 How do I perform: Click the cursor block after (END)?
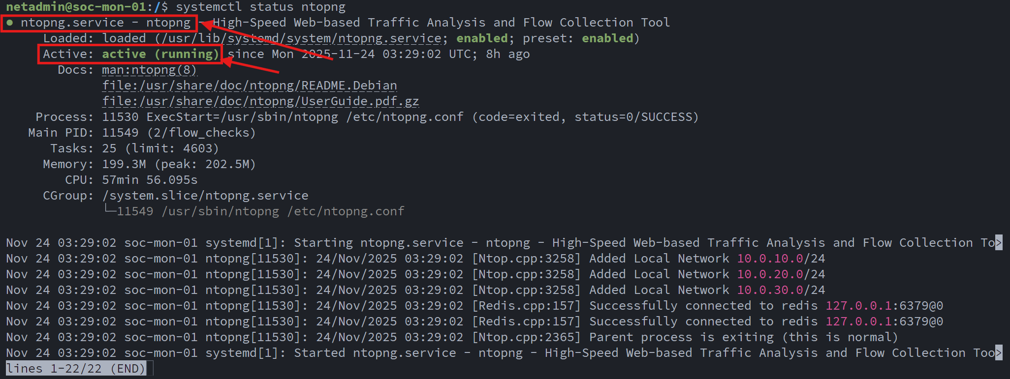[x=151, y=369]
